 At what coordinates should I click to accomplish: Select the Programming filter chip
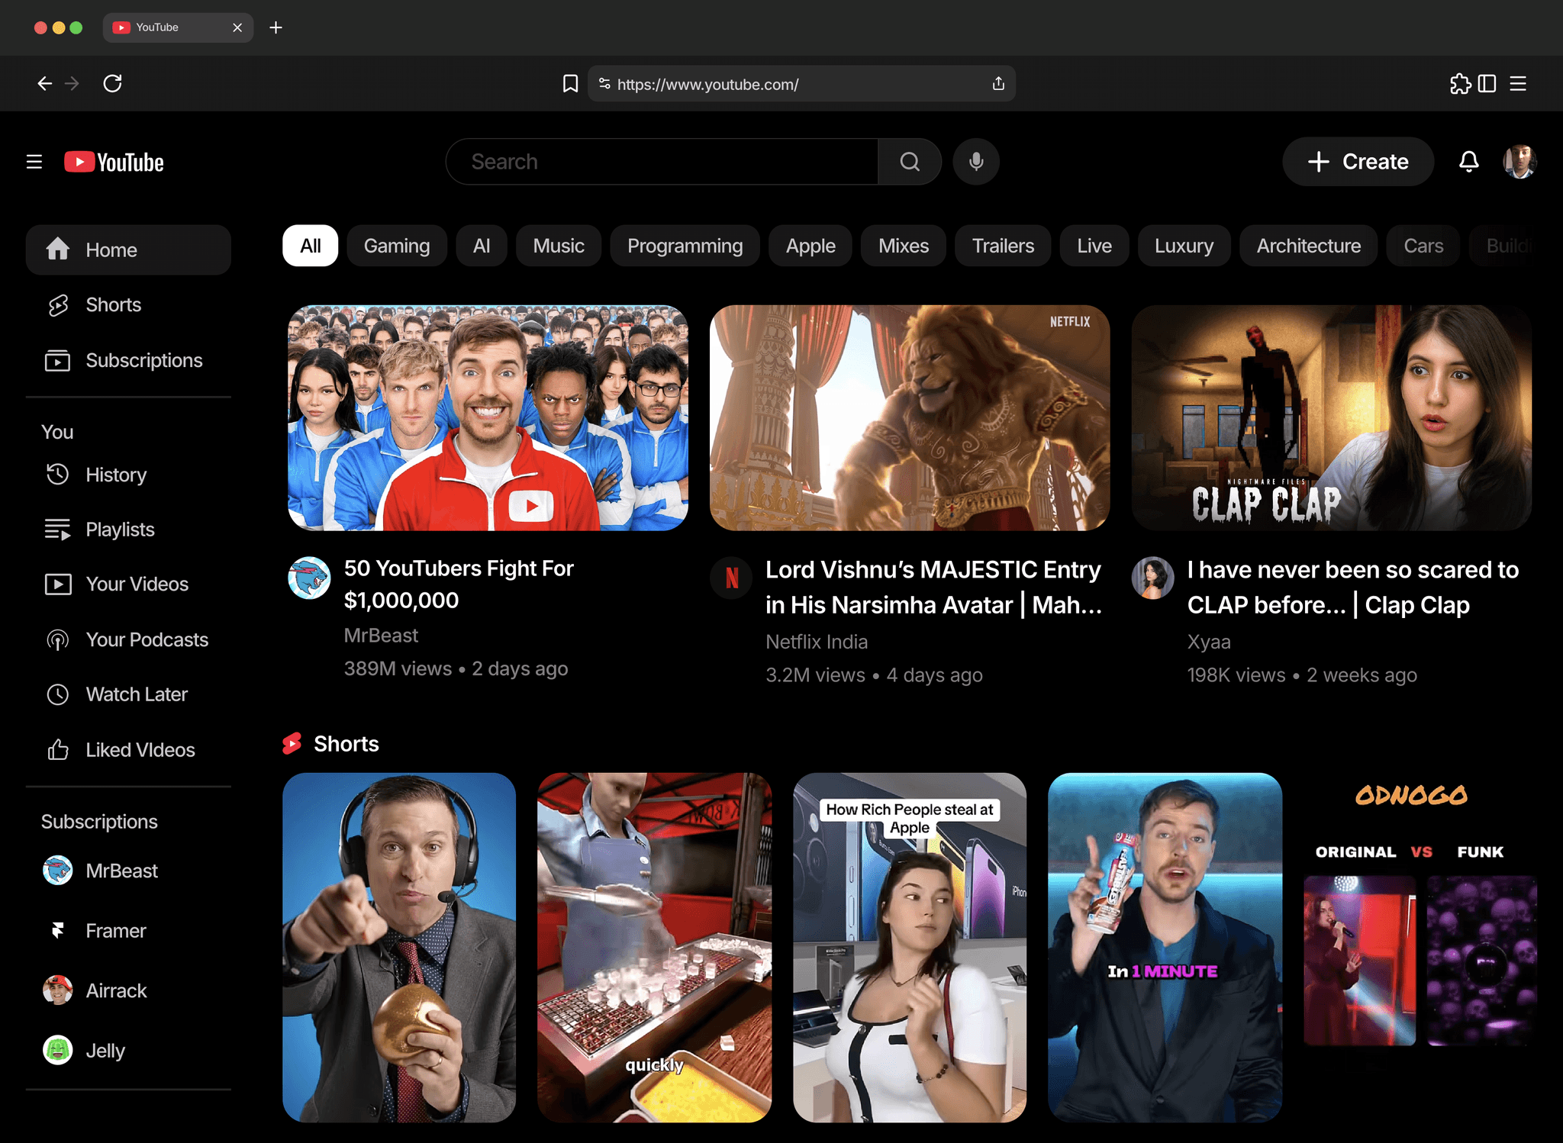(x=685, y=246)
